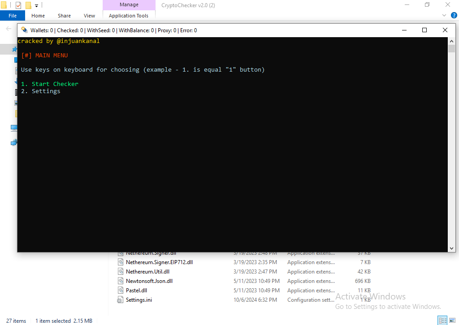This screenshot has width=459, height=325.
Task: Expand the Customize Quick Access Toolbar dropdown
Action: click(37, 5)
